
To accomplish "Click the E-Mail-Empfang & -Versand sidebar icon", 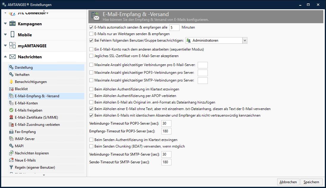I will (x=11, y=96).
